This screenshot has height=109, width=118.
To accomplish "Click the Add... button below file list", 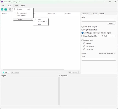I will coord(5,72).
